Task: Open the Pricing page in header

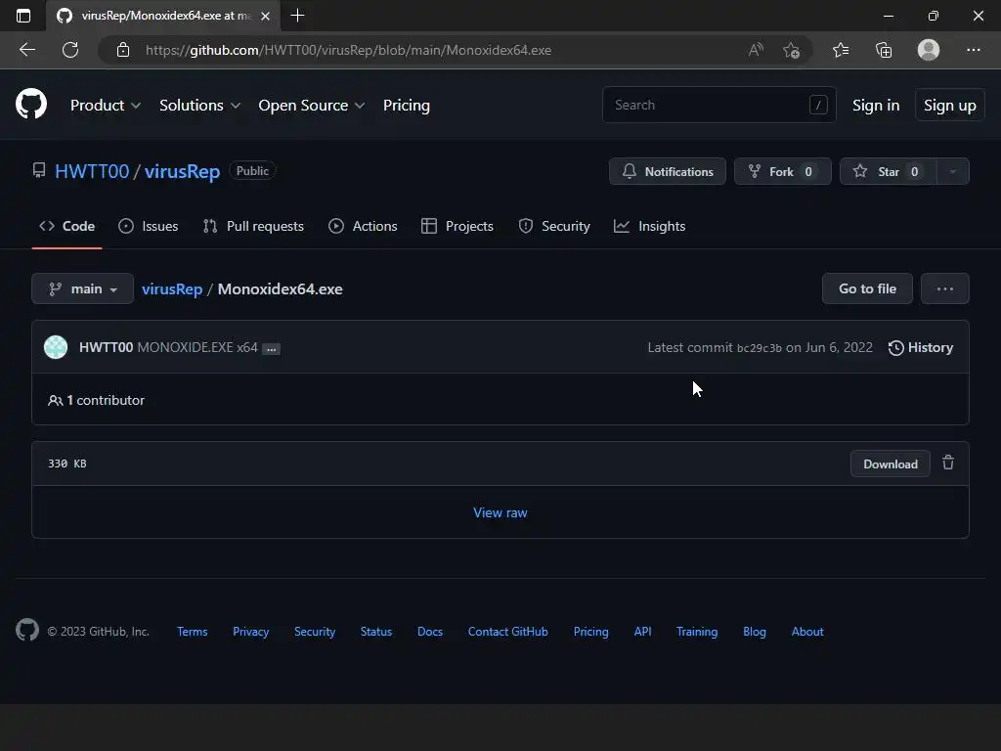Action: (x=406, y=106)
